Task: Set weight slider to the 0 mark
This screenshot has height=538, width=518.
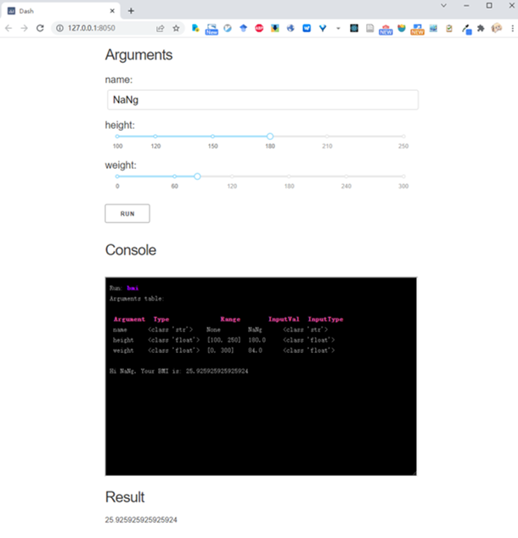Action: point(117,177)
